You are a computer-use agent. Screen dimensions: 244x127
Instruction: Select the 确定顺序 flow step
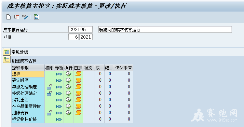(x=28, y=81)
